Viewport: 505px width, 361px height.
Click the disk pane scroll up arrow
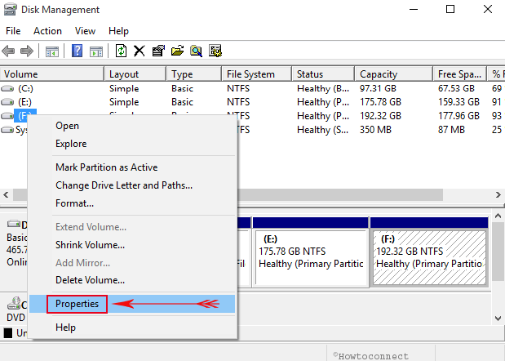click(498, 216)
